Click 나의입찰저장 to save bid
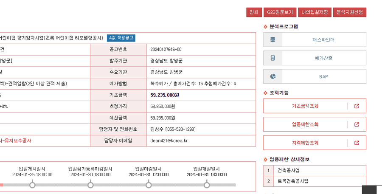Image resolution: width=382 pixels, height=194 pixels. pos(314,13)
